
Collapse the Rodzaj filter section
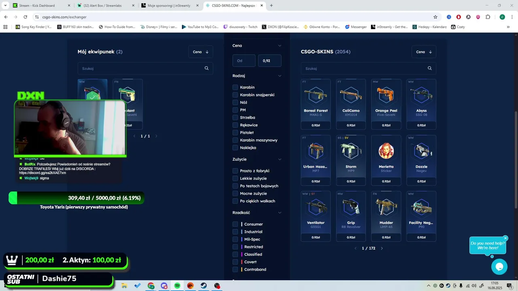click(279, 76)
